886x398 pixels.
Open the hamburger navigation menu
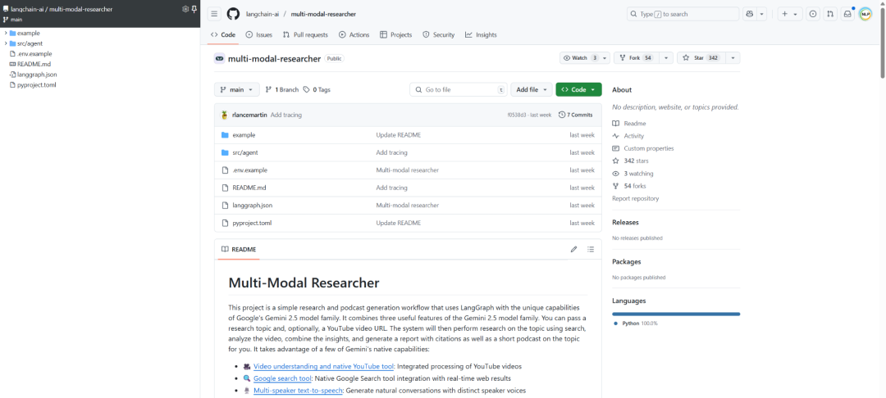(x=214, y=14)
